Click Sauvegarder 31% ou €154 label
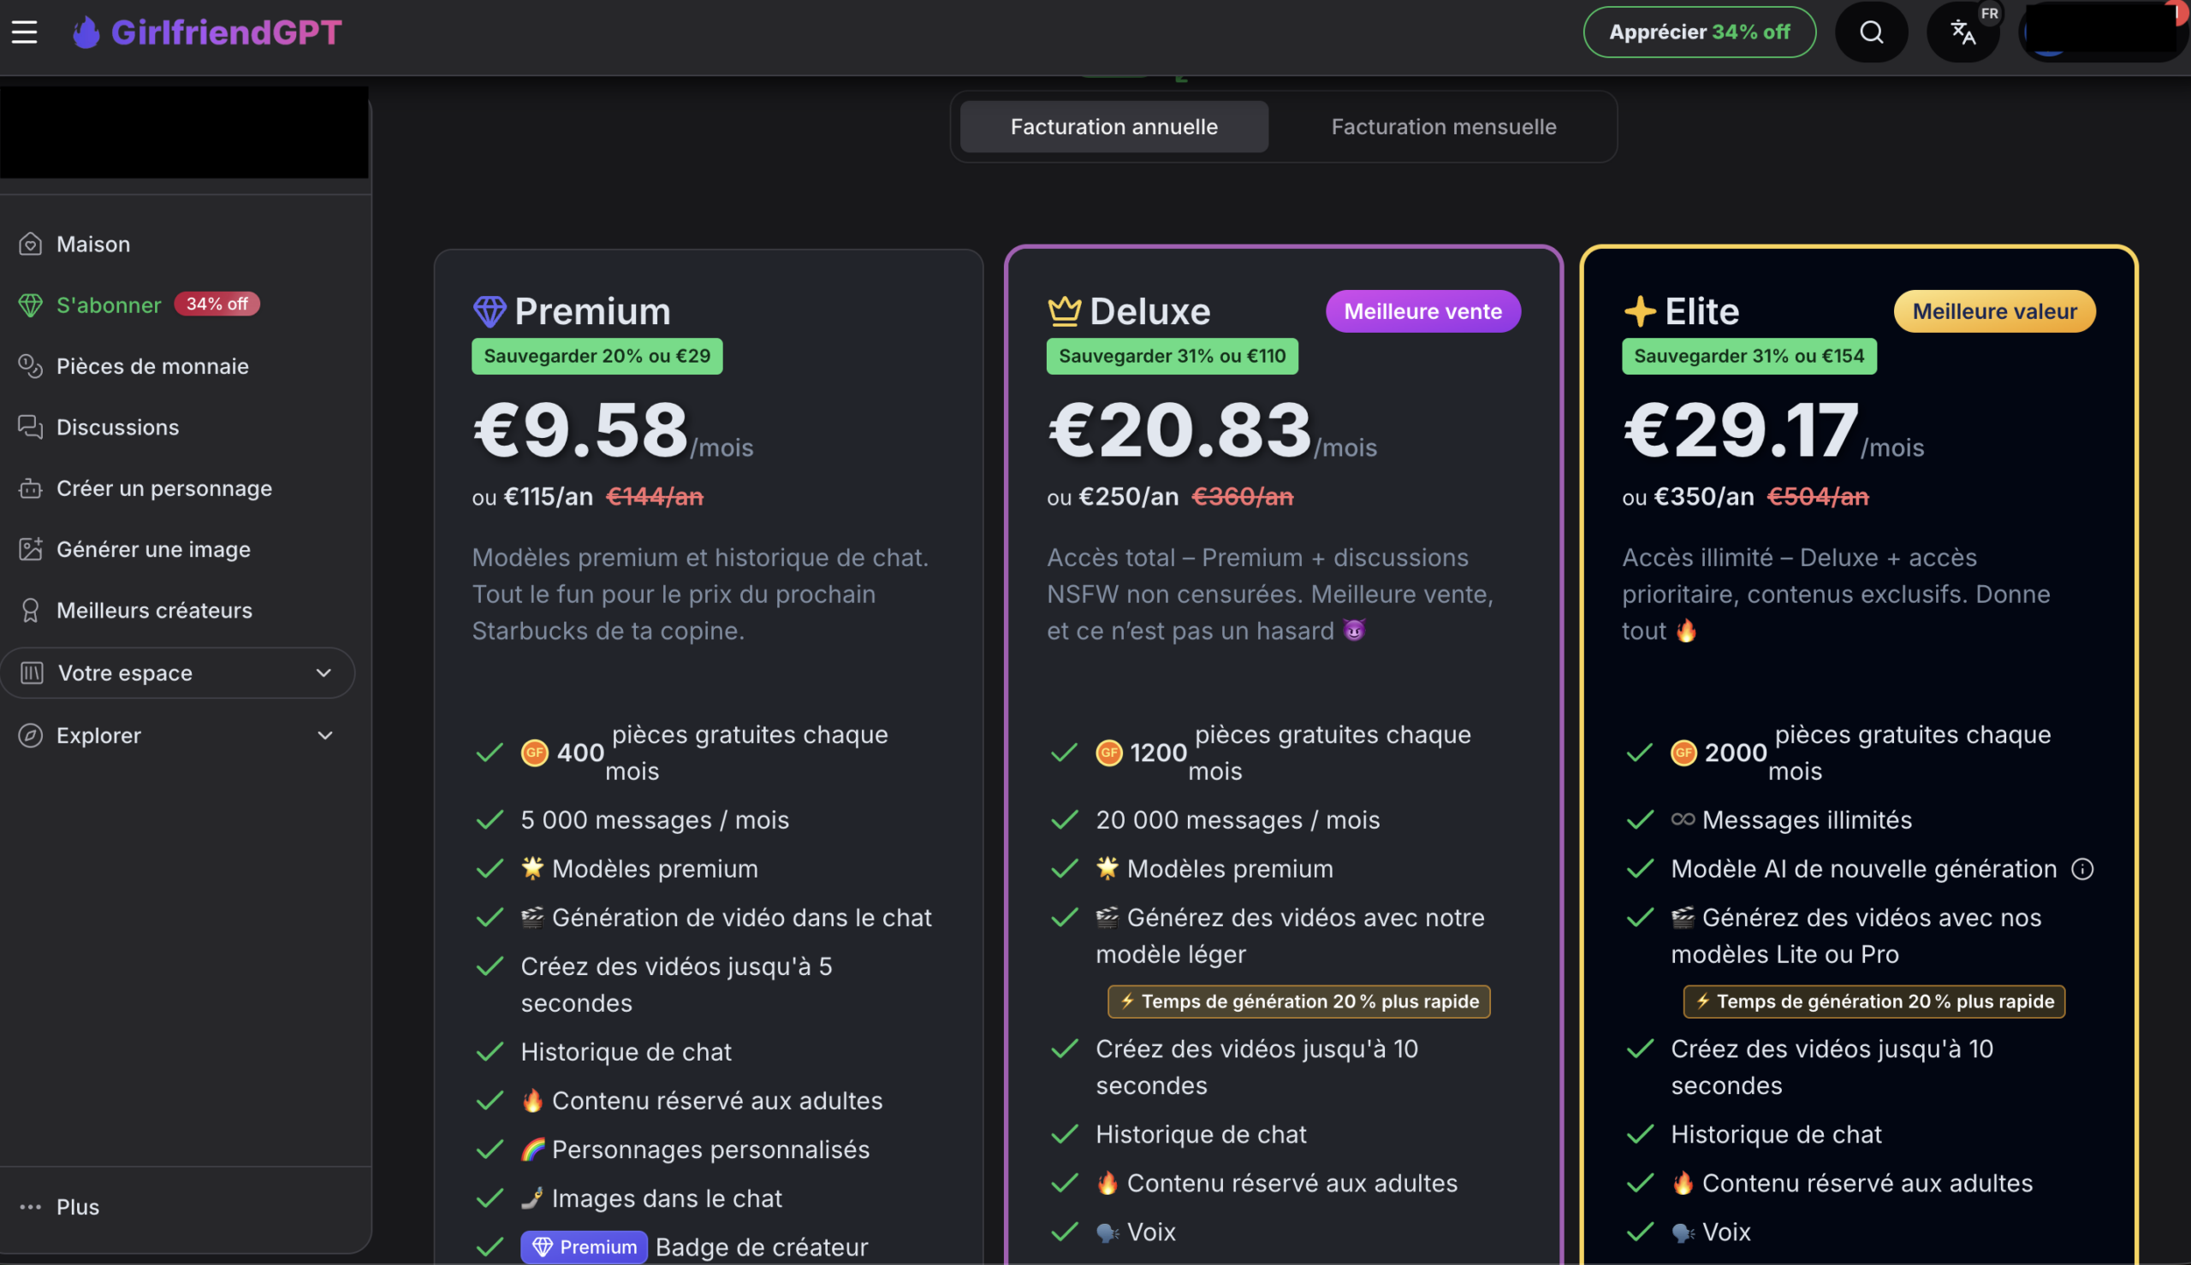This screenshot has width=2191, height=1265. (1749, 356)
